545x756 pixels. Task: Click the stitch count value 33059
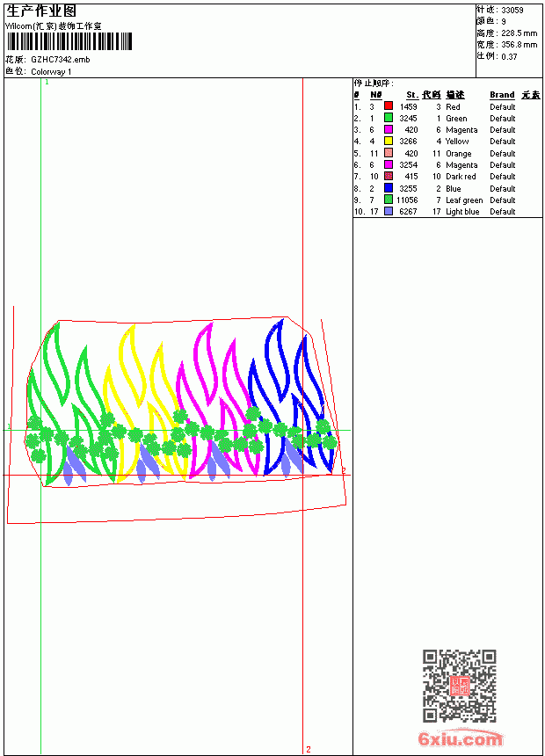(x=512, y=11)
